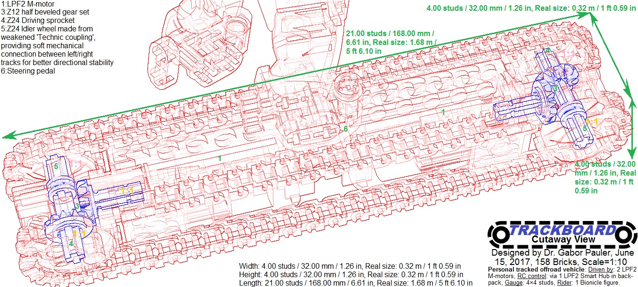The image size is (638, 287).
Task: Click the TRACKBOARD logo title
Action: [562, 230]
